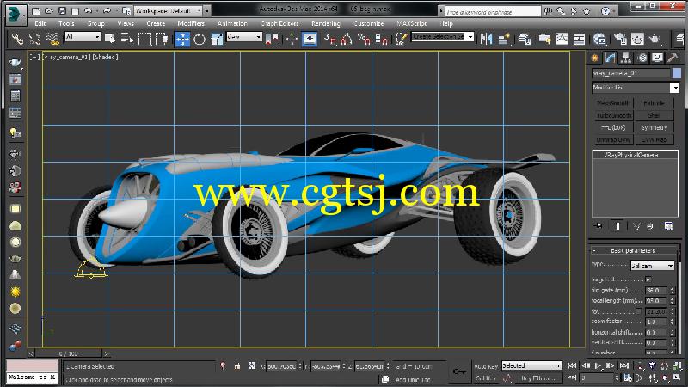Toggle the Spinner Snap button
This screenshot has height=387, width=688.
click(381, 39)
